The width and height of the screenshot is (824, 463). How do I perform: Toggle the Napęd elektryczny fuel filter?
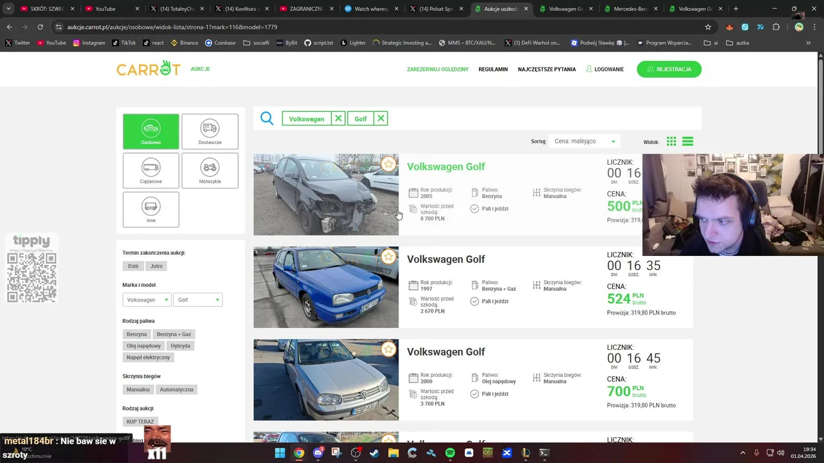148,358
